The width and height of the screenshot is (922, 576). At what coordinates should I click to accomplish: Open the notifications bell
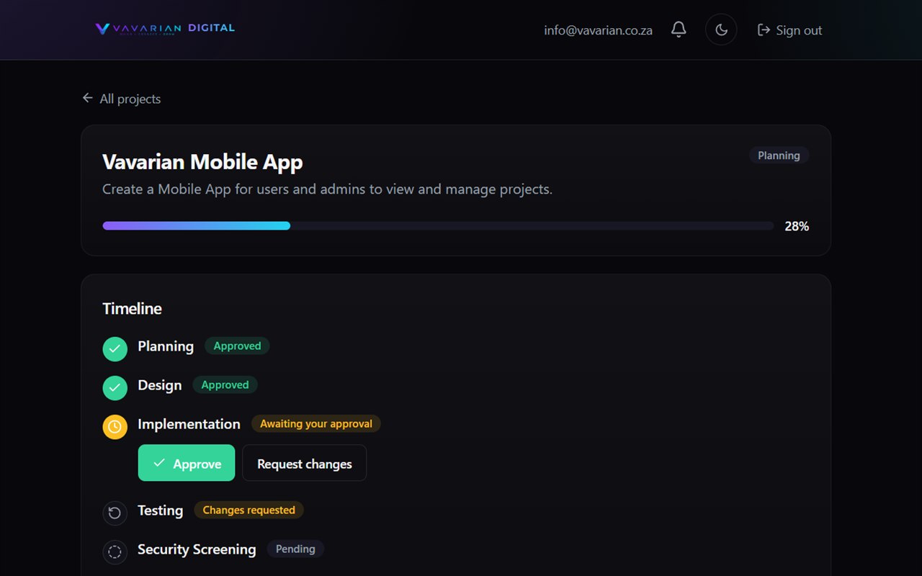(679, 30)
